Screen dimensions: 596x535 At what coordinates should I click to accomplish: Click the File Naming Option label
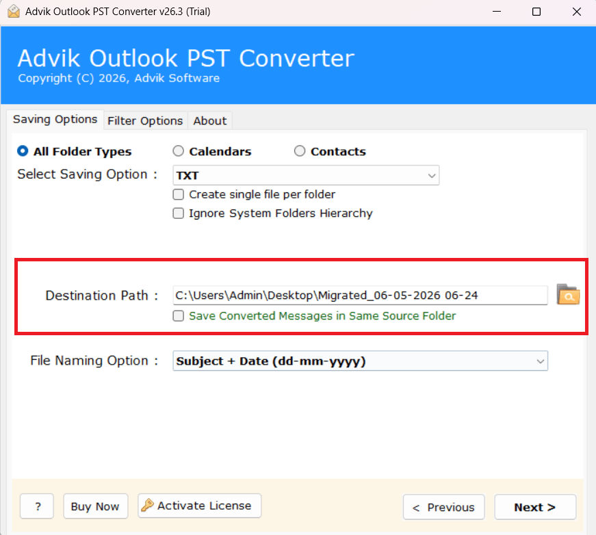94,361
